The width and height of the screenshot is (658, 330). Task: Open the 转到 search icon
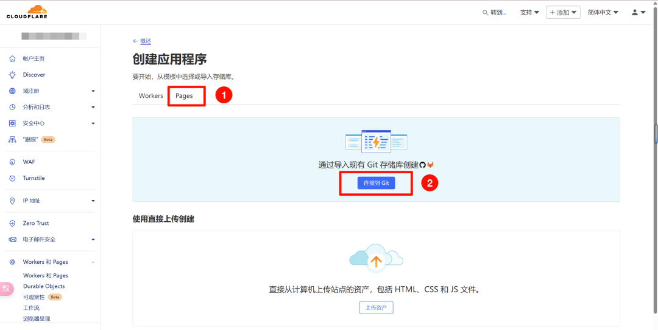coord(486,13)
